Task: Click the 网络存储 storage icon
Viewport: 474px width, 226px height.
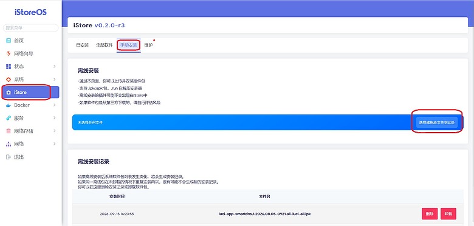Action: pyautogui.click(x=9, y=131)
